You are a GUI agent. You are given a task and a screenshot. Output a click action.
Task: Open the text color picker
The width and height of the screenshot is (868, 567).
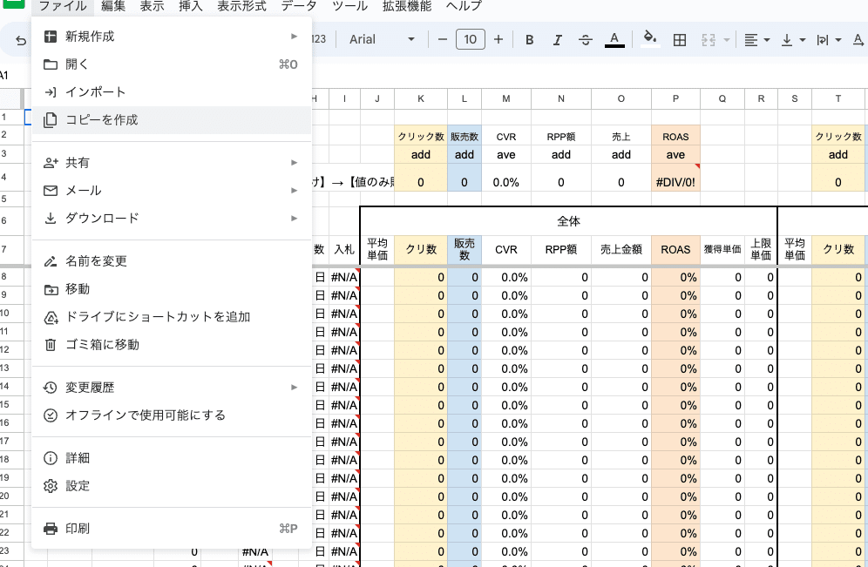click(614, 40)
